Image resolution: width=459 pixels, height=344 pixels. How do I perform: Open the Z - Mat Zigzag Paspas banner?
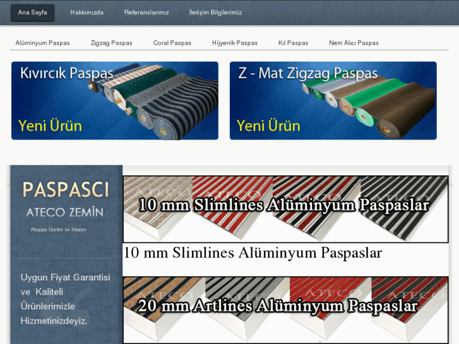333,100
